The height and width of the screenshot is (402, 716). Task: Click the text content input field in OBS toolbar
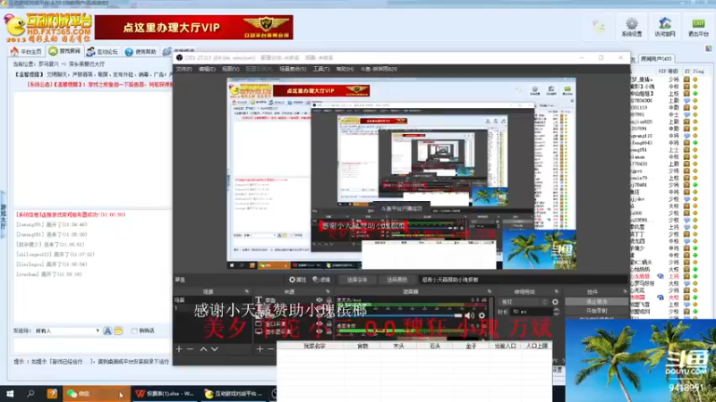click(x=523, y=280)
